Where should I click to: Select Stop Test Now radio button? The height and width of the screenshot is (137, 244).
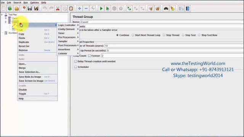click(199, 35)
